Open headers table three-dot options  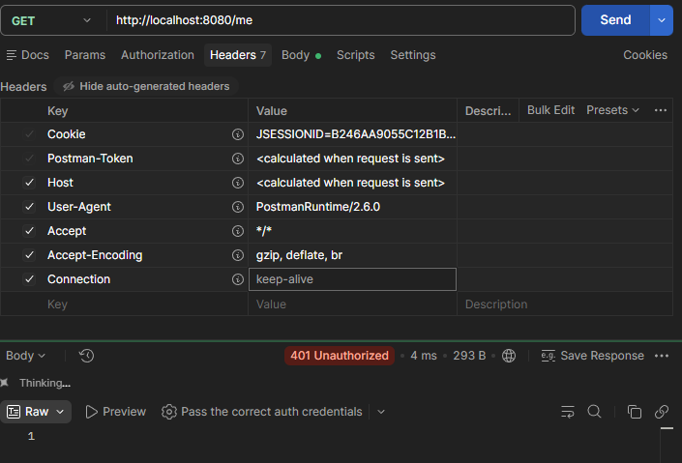[661, 110]
